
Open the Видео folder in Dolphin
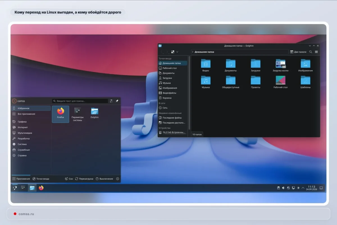(x=206, y=66)
